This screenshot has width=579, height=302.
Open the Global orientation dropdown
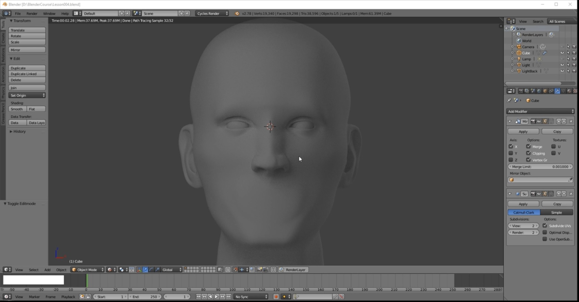[172, 270]
